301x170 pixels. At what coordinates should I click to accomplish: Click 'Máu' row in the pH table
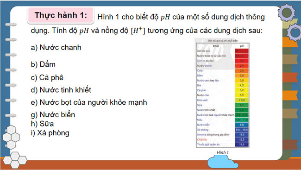coord(200,120)
